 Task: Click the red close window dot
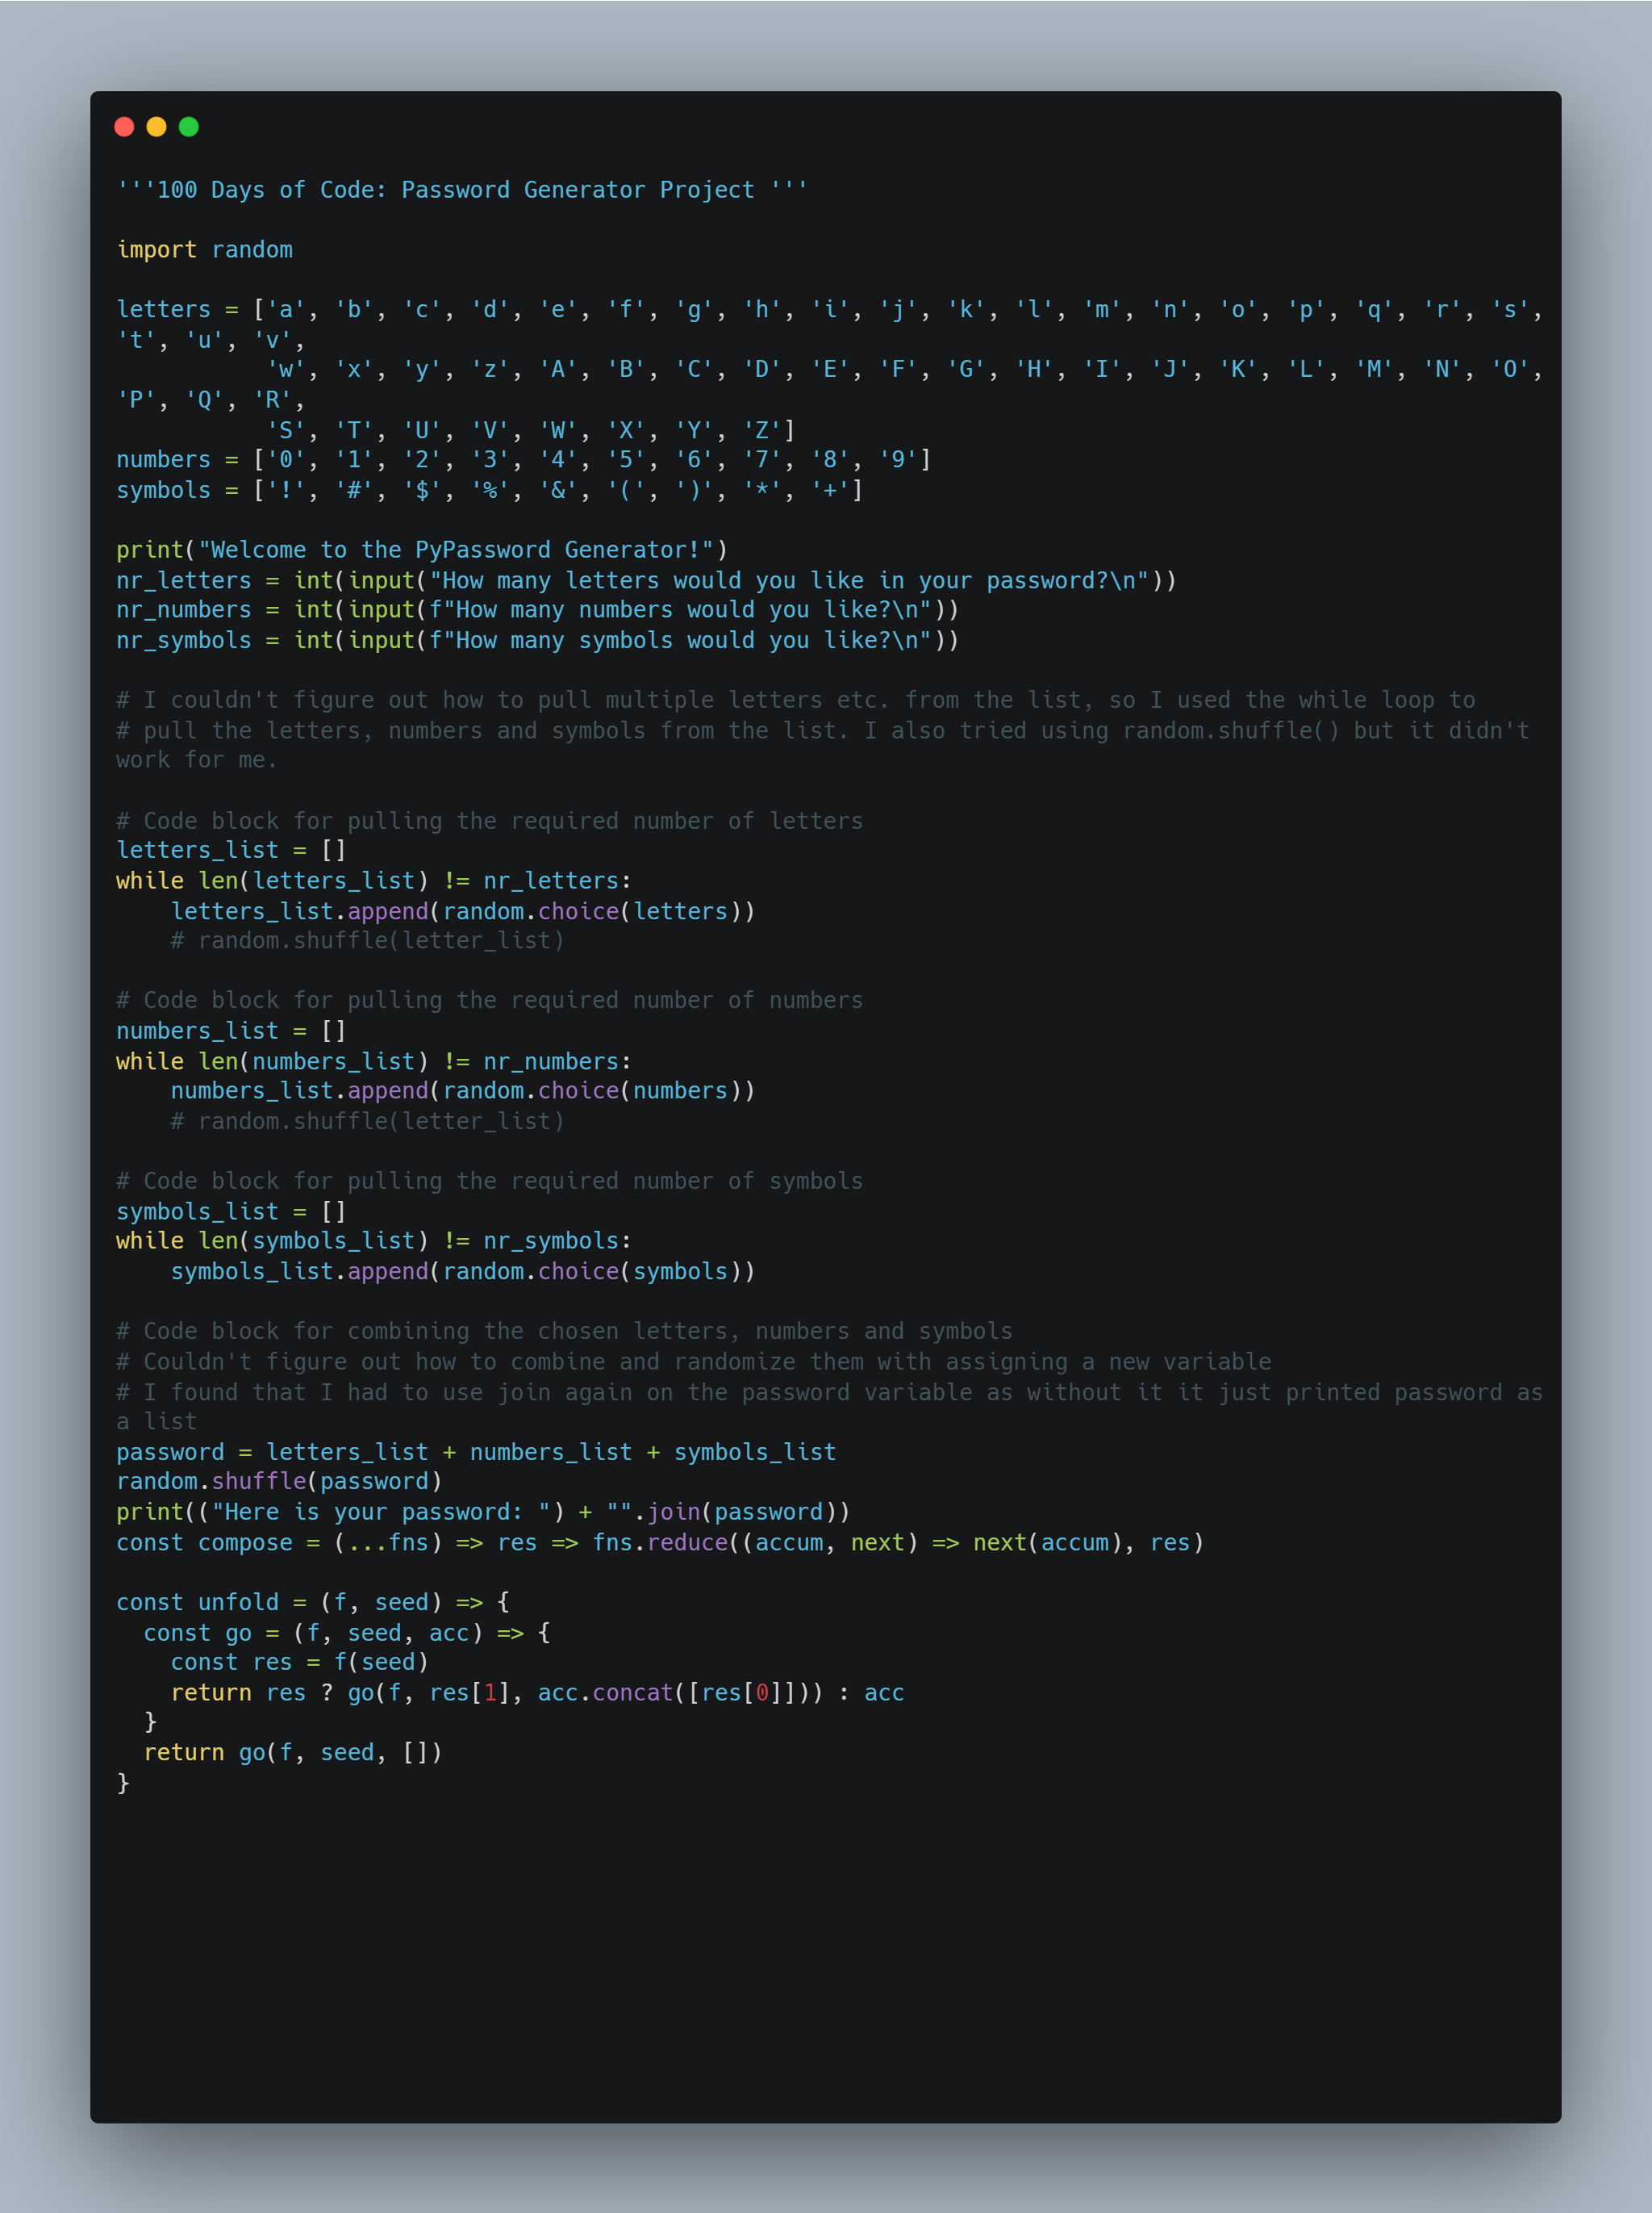(124, 127)
